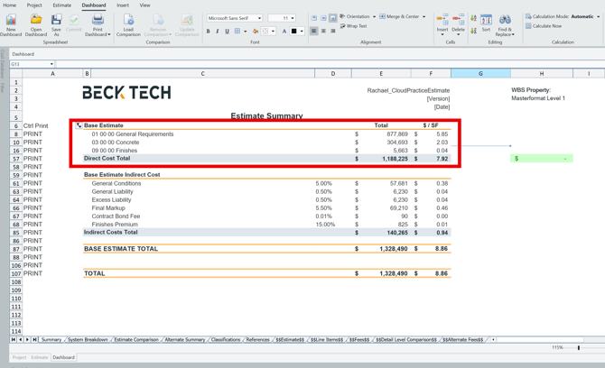The width and height of the screenshot is (605, 368).
Task: Go to last sheet tab arrow
Action: click(34, 339)
